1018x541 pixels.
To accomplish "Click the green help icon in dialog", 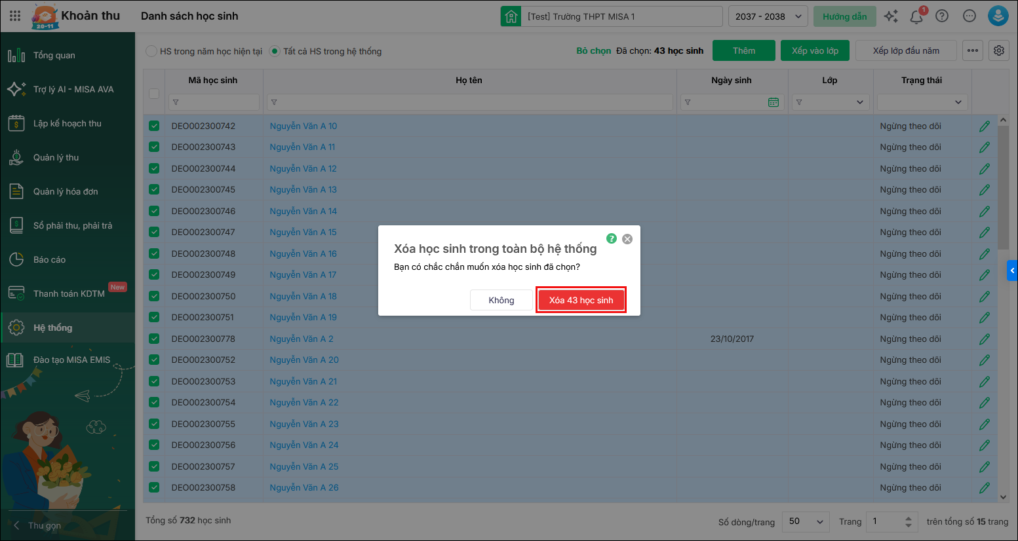I will (x=611, y=238).
